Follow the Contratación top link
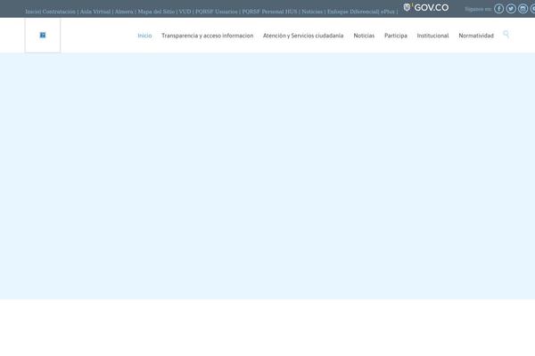535x356 pixels. point(59,12)
